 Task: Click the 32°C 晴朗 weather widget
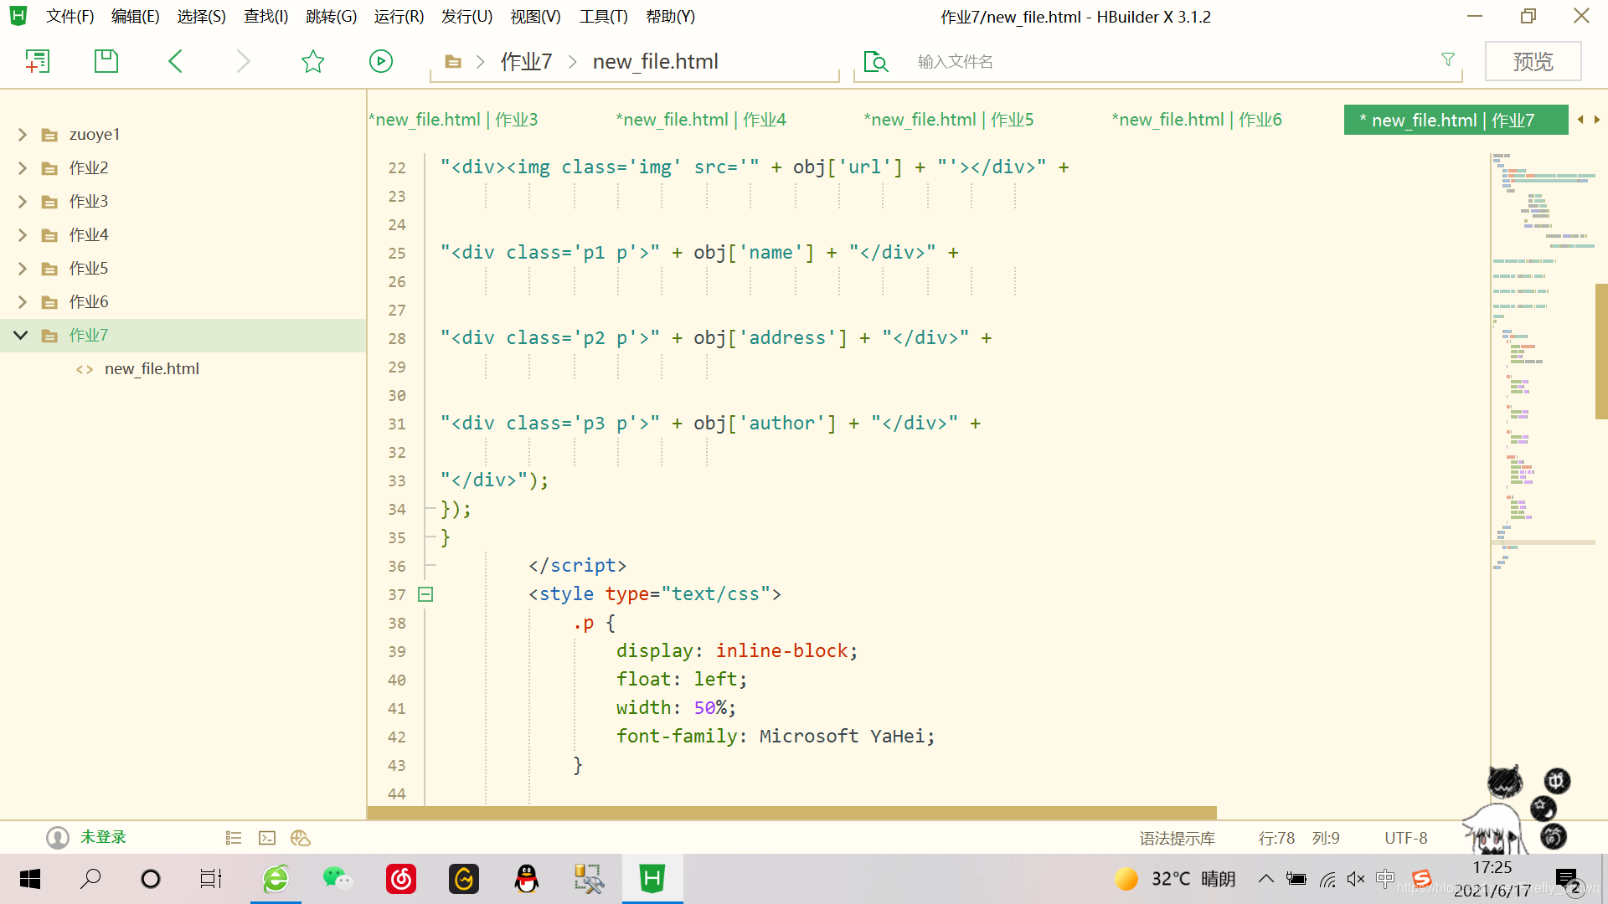coord(1175,879)
